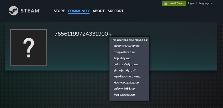The width and height of the screenshot is (223, 108).
Task: Pick the lwpvdlyoc-mwznv.nzx alias
Action: click(128, 76)
